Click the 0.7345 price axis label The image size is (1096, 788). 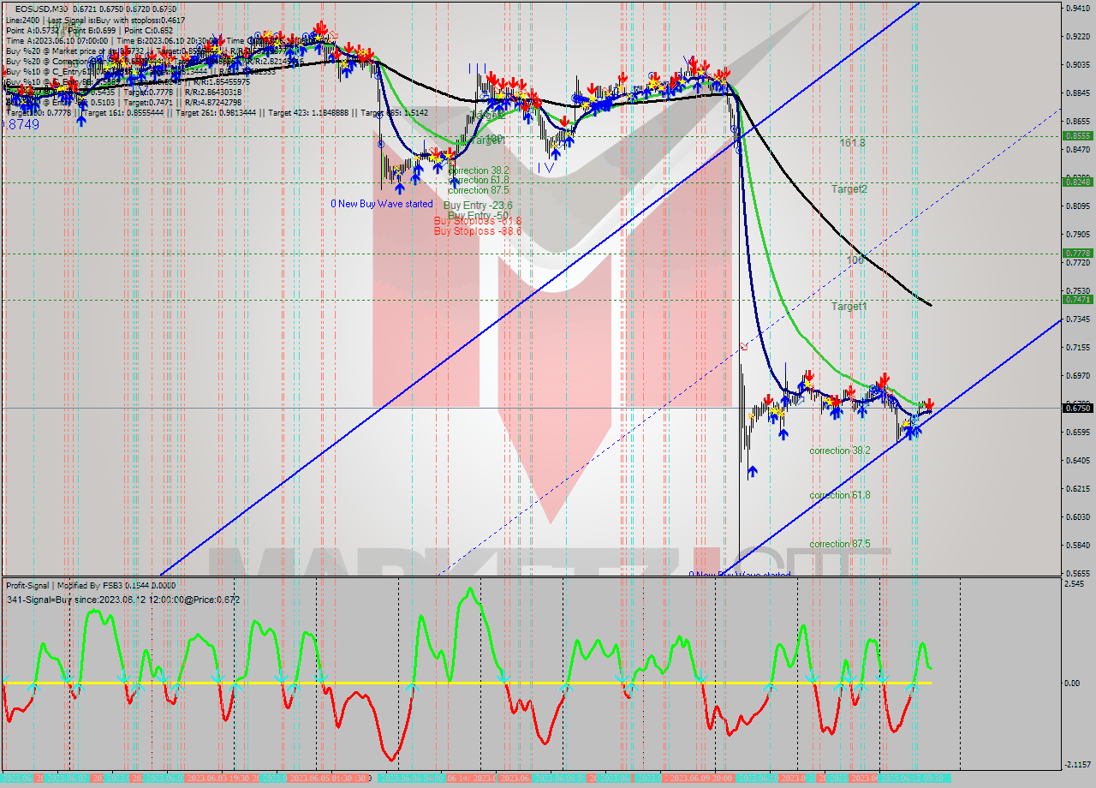tap(1077, 319)
